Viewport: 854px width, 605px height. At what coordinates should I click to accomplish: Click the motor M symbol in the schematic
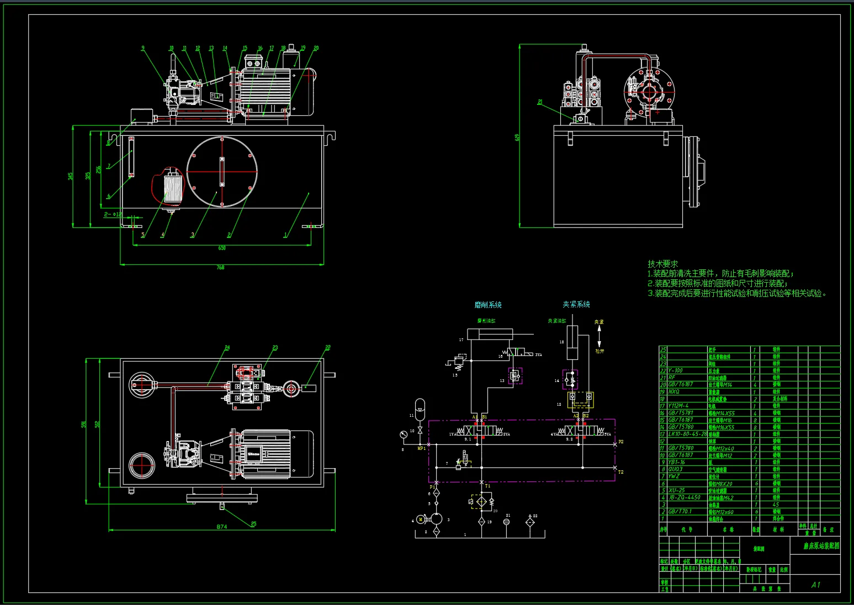click(421, 519)
